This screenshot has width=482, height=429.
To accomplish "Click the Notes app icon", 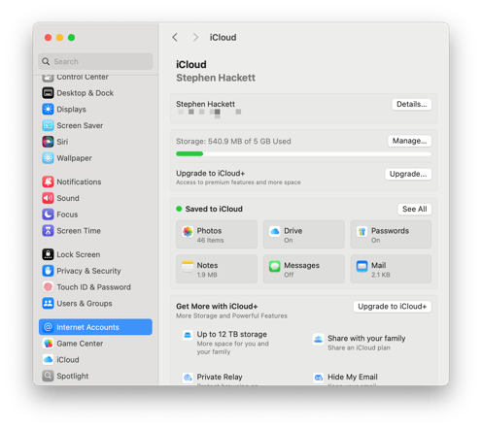I will coord(188,266).
